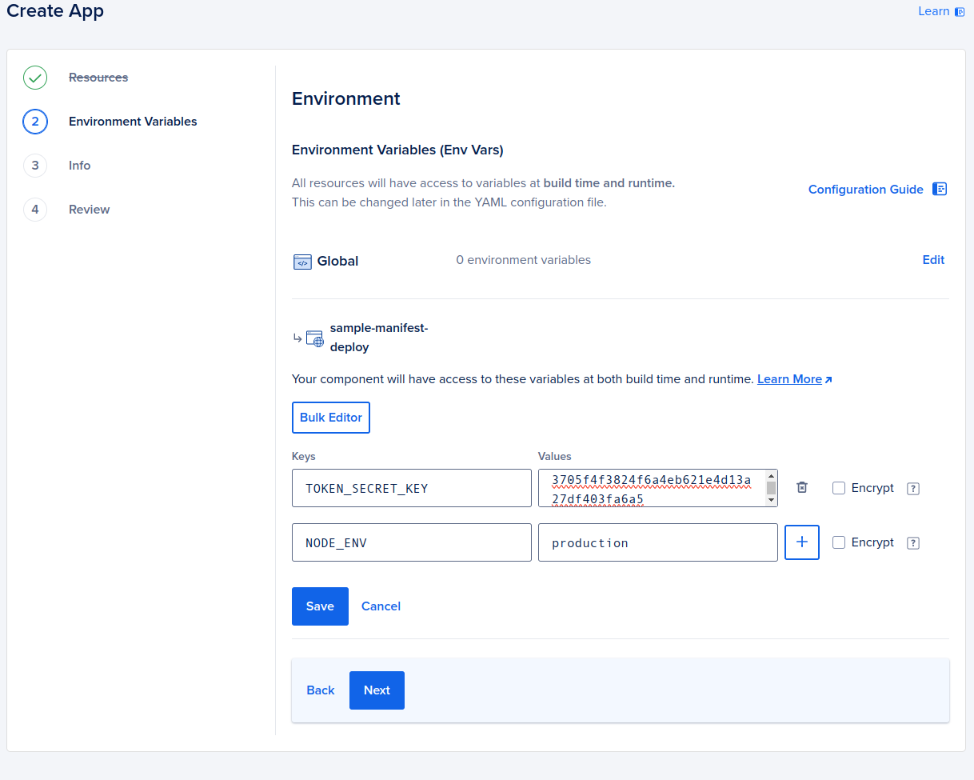The width and height of the screenshot is (974, 780).
Task: Click the NODE_ENV key input field
Action: (x=411, y=542)
